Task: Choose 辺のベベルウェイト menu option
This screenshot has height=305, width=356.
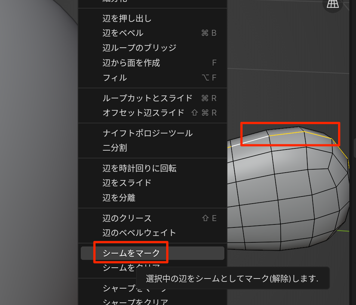Action: pyautogui.click(x=139, y=233)
